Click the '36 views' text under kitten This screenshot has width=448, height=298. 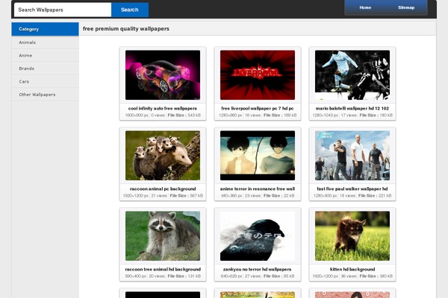[349, 276]
